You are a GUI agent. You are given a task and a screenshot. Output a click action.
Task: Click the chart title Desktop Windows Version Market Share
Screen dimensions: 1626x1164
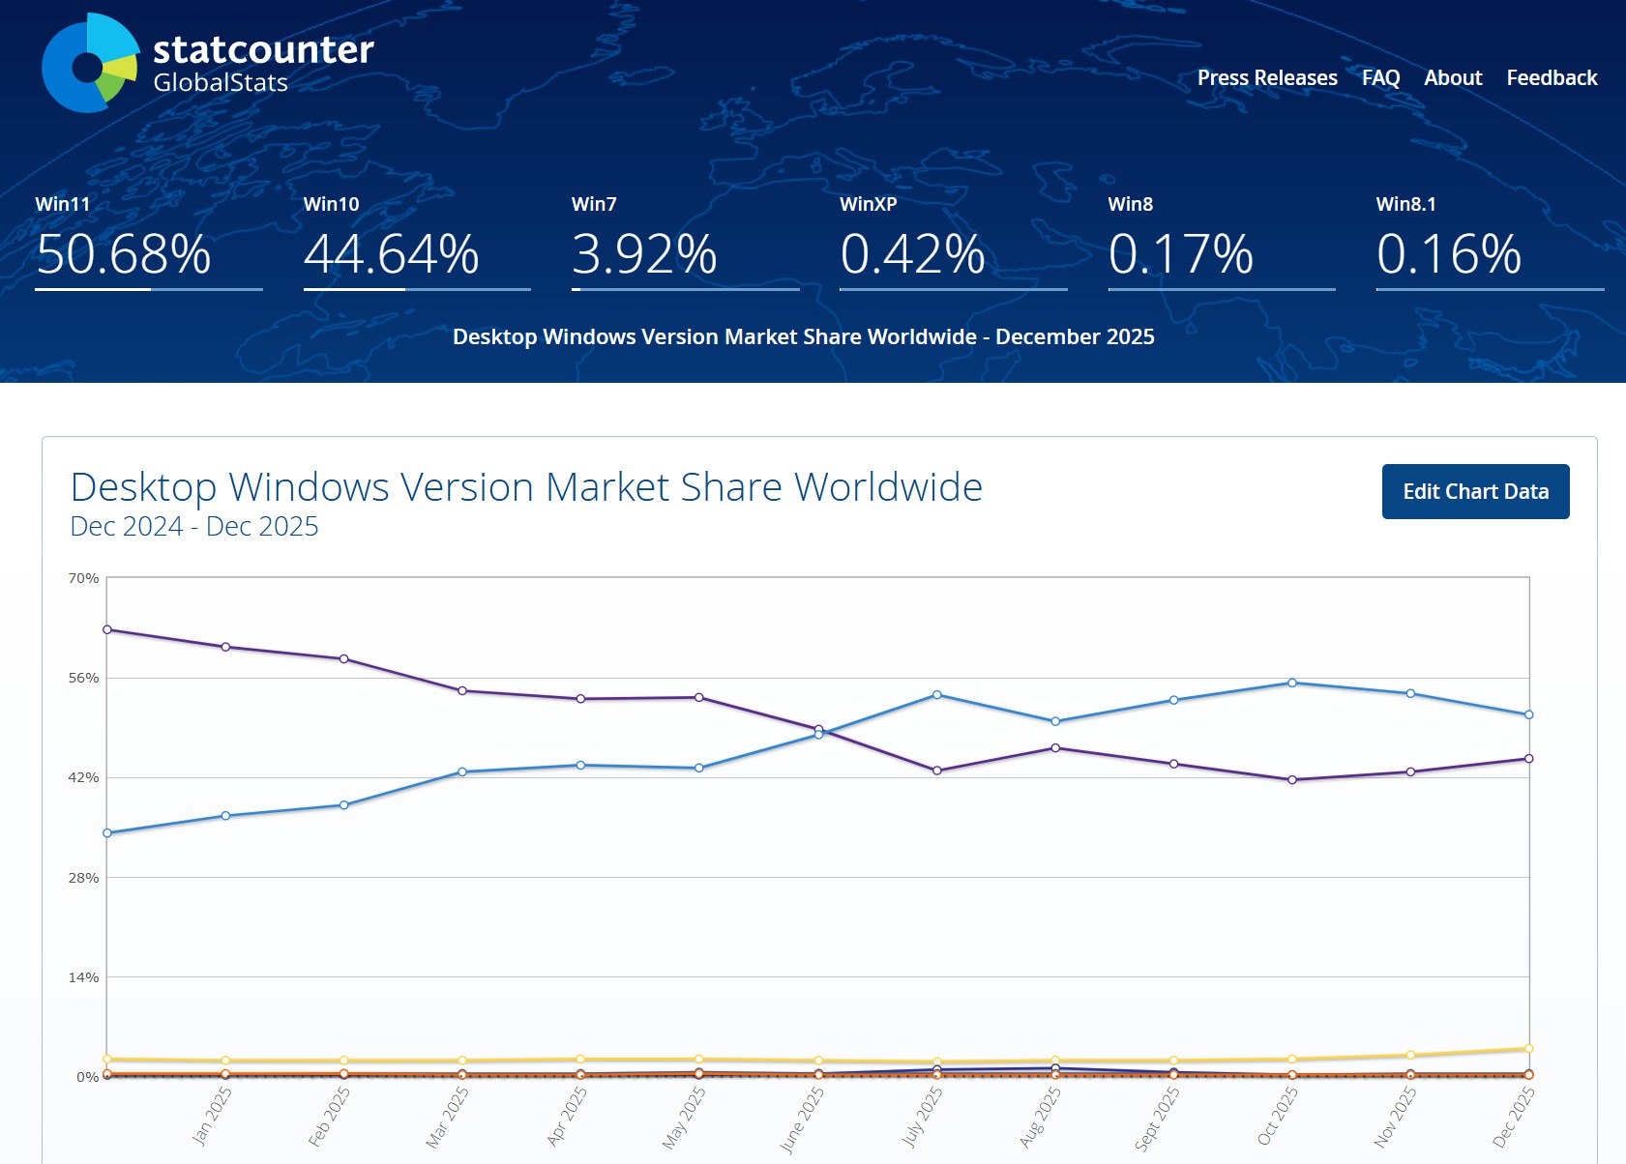click(527, 487)
